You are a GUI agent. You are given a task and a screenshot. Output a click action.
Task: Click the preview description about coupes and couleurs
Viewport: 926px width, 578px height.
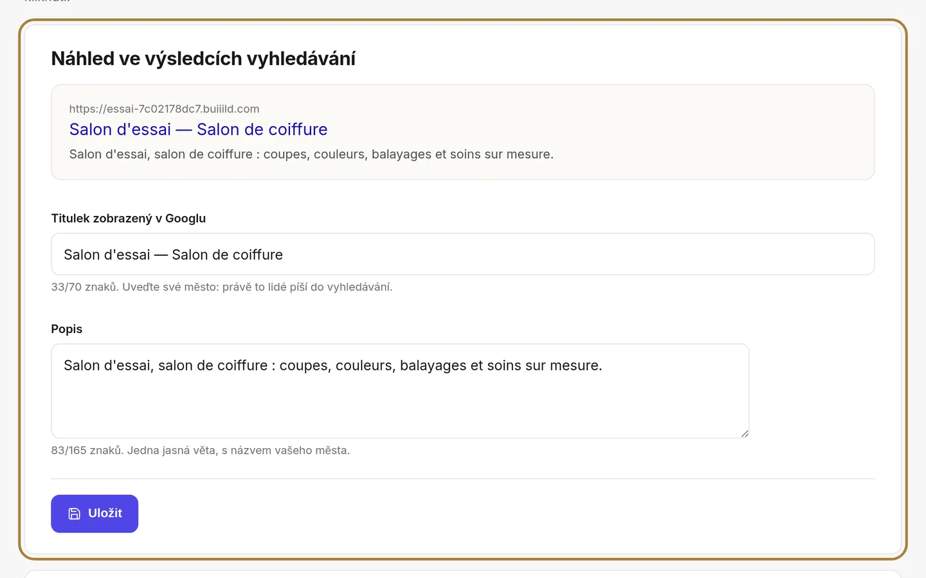pos(311,154)
